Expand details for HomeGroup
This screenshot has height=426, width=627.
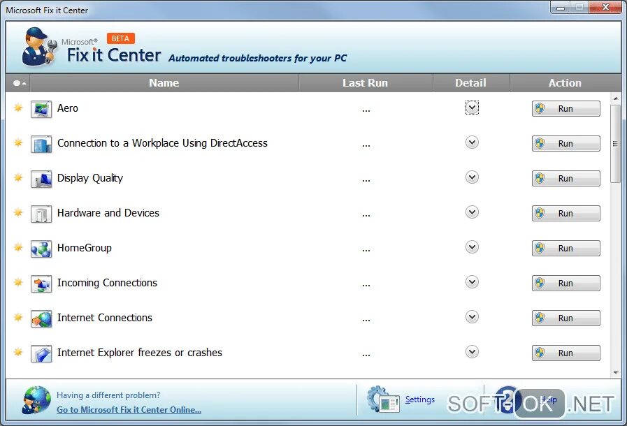(x=472, y=247)
